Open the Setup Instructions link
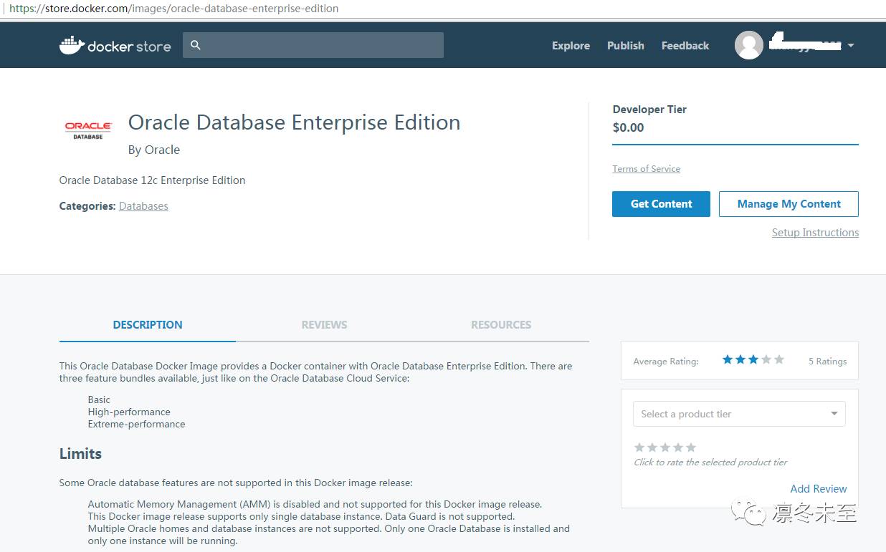The image size is (886, 552). coord(815,232)
